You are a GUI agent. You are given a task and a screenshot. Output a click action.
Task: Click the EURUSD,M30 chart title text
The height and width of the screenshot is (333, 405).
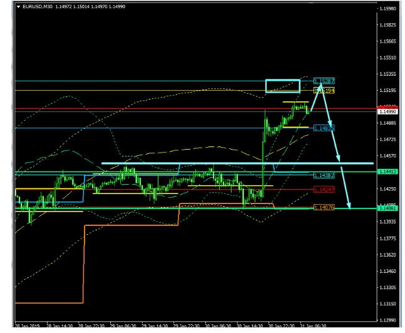click(37, 7)
